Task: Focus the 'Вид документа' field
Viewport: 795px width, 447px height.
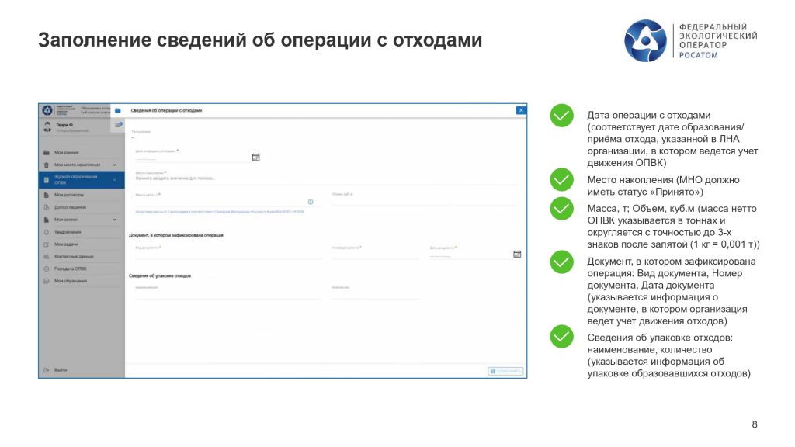Action: pos(225,253)
